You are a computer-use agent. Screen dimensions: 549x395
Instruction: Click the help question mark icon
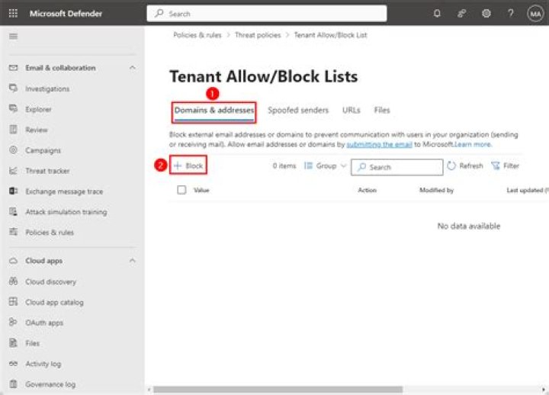pyautogui.click(x=511, y=13)
